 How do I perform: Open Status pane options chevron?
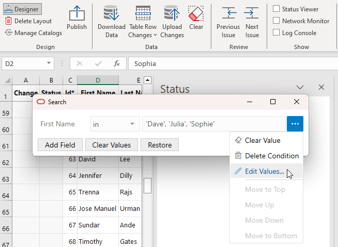click(x=300, y=87)
